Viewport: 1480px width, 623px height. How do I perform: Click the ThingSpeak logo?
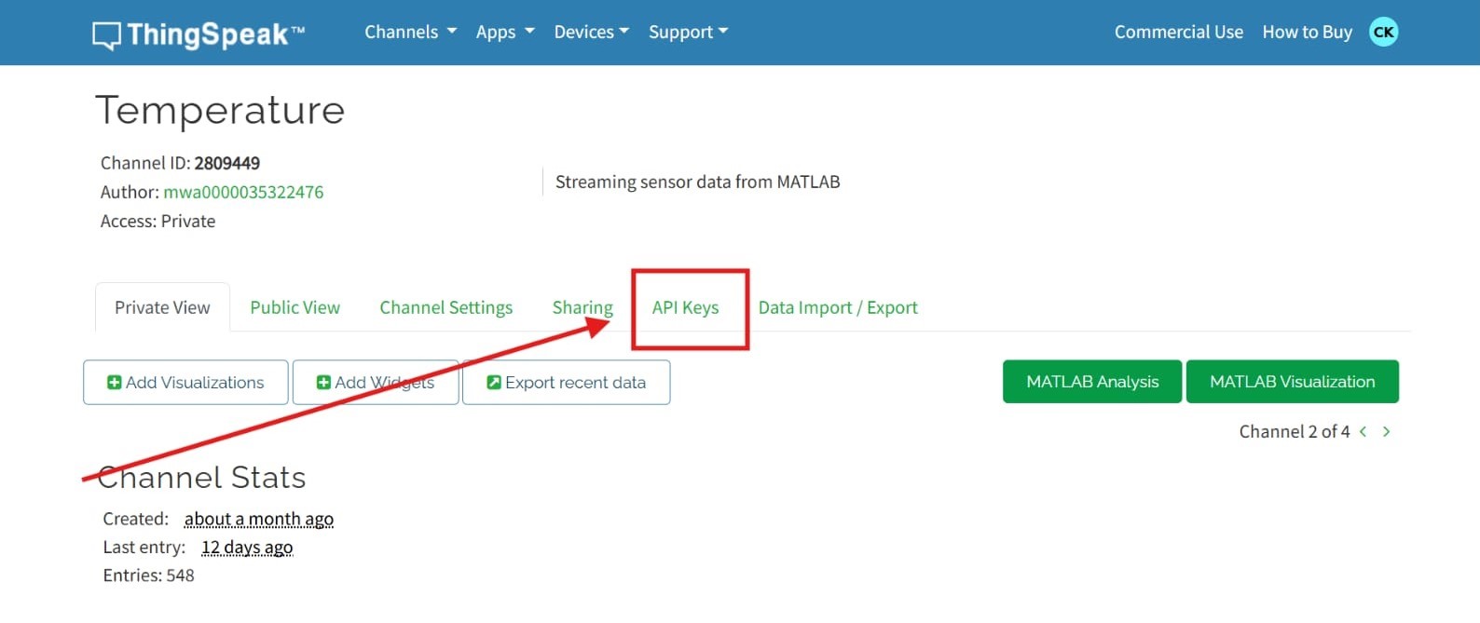click(x=199, y=34)
